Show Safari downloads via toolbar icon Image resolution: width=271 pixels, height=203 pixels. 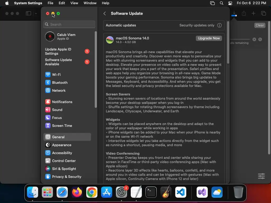234,13
